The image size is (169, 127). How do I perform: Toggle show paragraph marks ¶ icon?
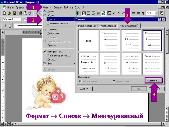tap(143, 13)
